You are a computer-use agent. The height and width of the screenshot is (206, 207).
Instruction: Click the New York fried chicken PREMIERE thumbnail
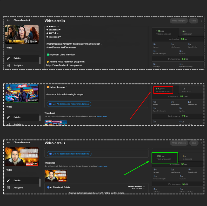(x=22, y=93)
